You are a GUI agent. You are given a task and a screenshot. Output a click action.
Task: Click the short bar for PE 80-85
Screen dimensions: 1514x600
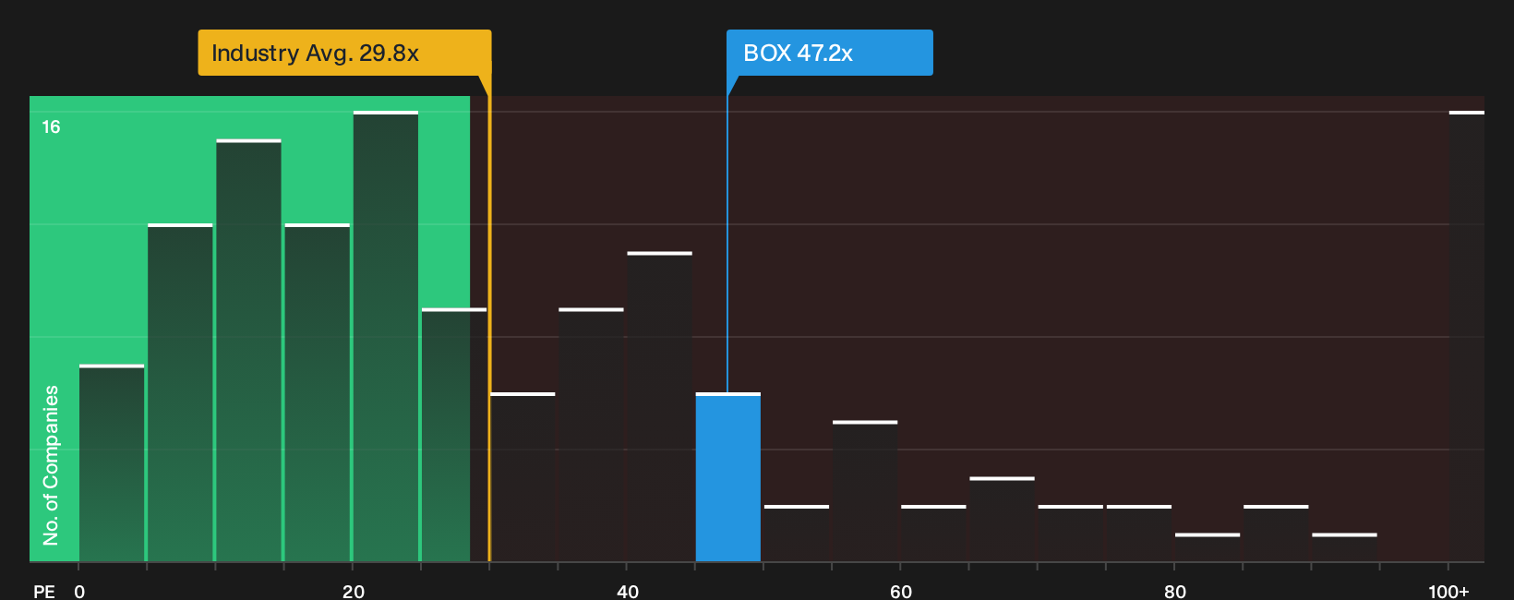pos(1208,547)
